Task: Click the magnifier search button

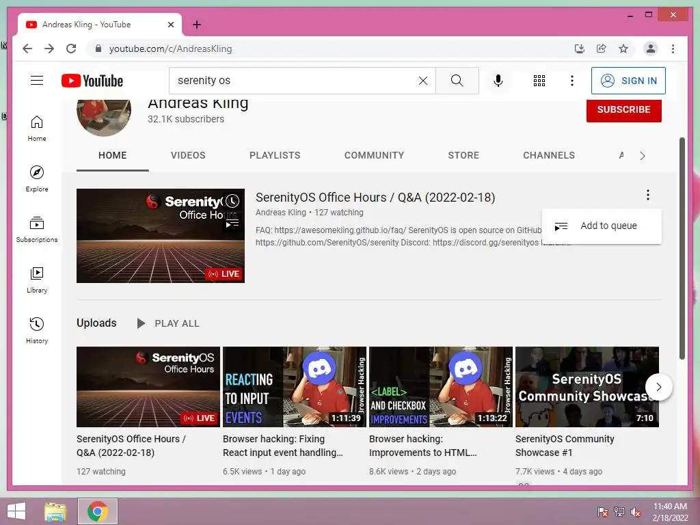Action: 457,81
